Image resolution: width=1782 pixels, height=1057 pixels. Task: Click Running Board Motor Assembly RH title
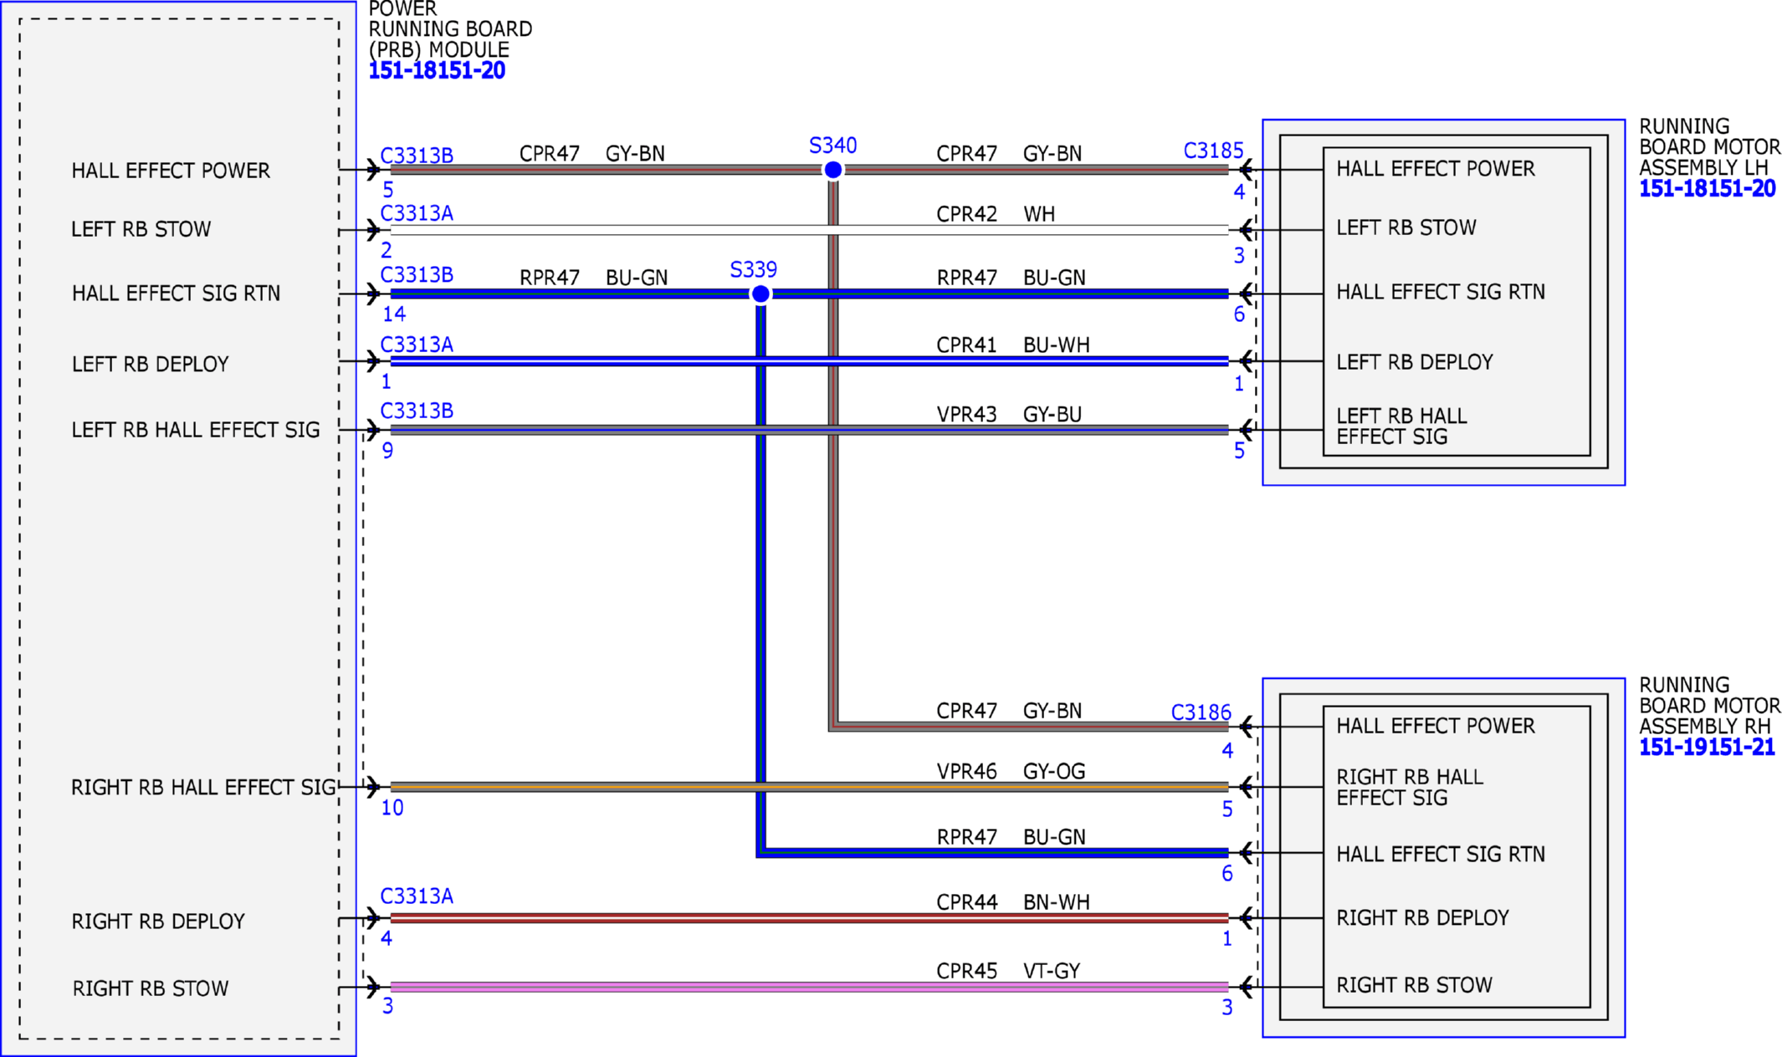pos(1709,706)
